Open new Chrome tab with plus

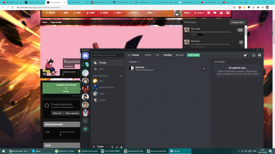pyautogui.click(x=246, y=2)
